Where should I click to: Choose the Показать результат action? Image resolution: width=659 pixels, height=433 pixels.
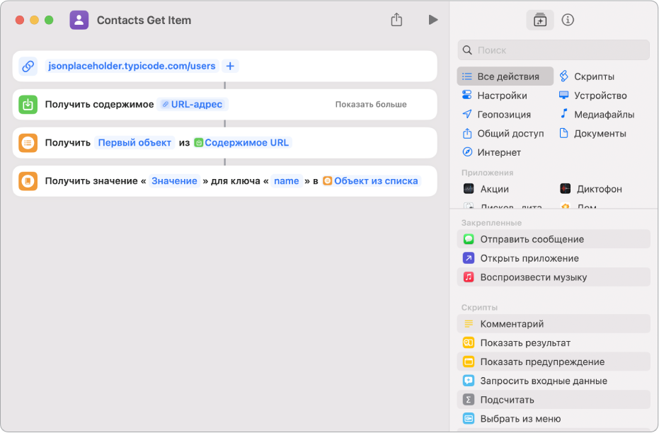[x=554, y=342]
